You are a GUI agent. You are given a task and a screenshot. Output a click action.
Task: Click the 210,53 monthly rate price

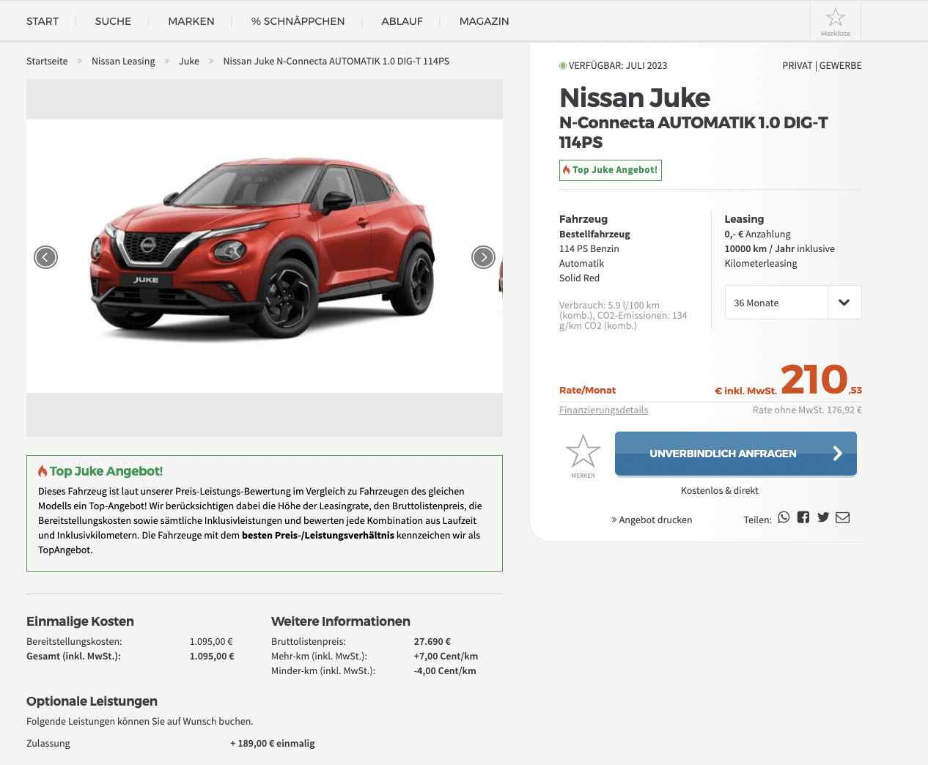coord(821,380)
